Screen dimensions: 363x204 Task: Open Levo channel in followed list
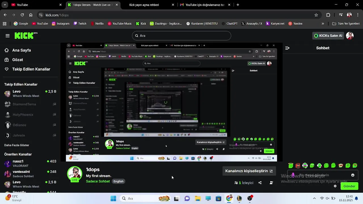tap(30, 94)
